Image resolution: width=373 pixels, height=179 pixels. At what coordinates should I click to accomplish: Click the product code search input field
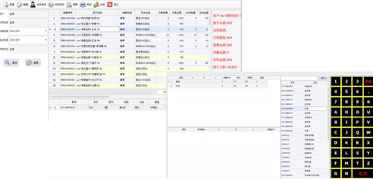tap(299, 78)
